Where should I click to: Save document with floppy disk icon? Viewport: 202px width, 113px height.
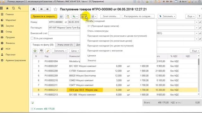[x=61, y=16]
